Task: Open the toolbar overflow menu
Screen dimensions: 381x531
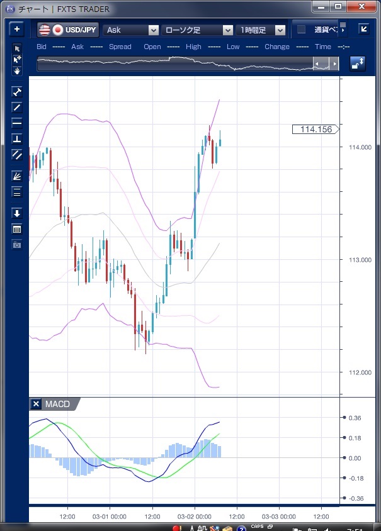Action: 343,29
